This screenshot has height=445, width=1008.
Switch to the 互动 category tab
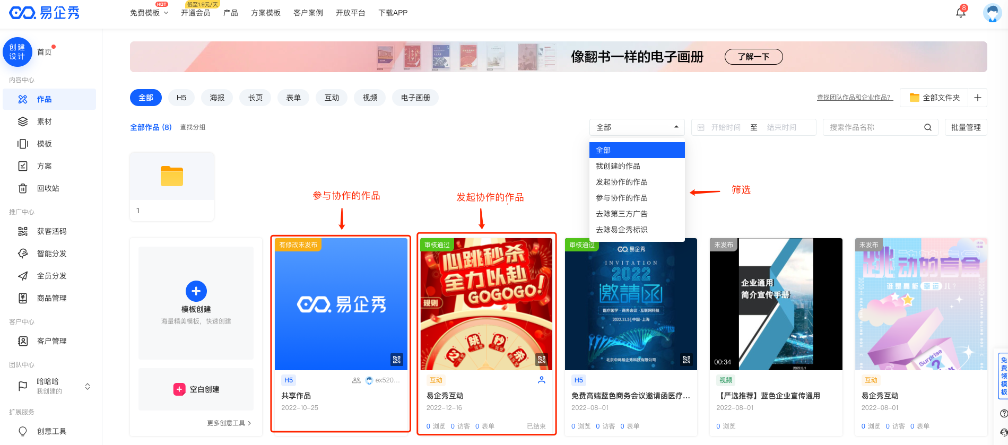pyautogui.click(x=332, y=98)
